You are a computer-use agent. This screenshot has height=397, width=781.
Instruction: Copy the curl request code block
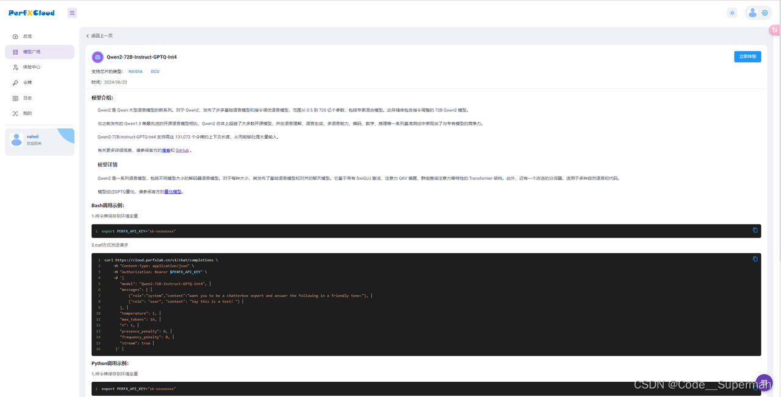[x=755, y=259]
